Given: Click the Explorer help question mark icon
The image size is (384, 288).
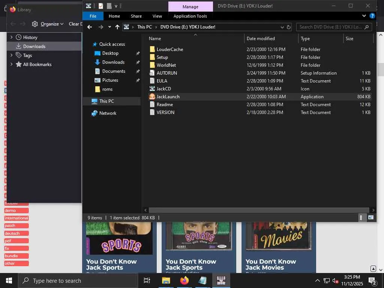Looking at the screenshot, I should pyautogui.click(x=372, y=16).
